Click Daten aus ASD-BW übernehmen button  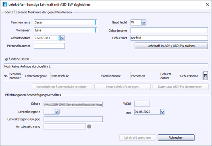[x=180, y=87]
